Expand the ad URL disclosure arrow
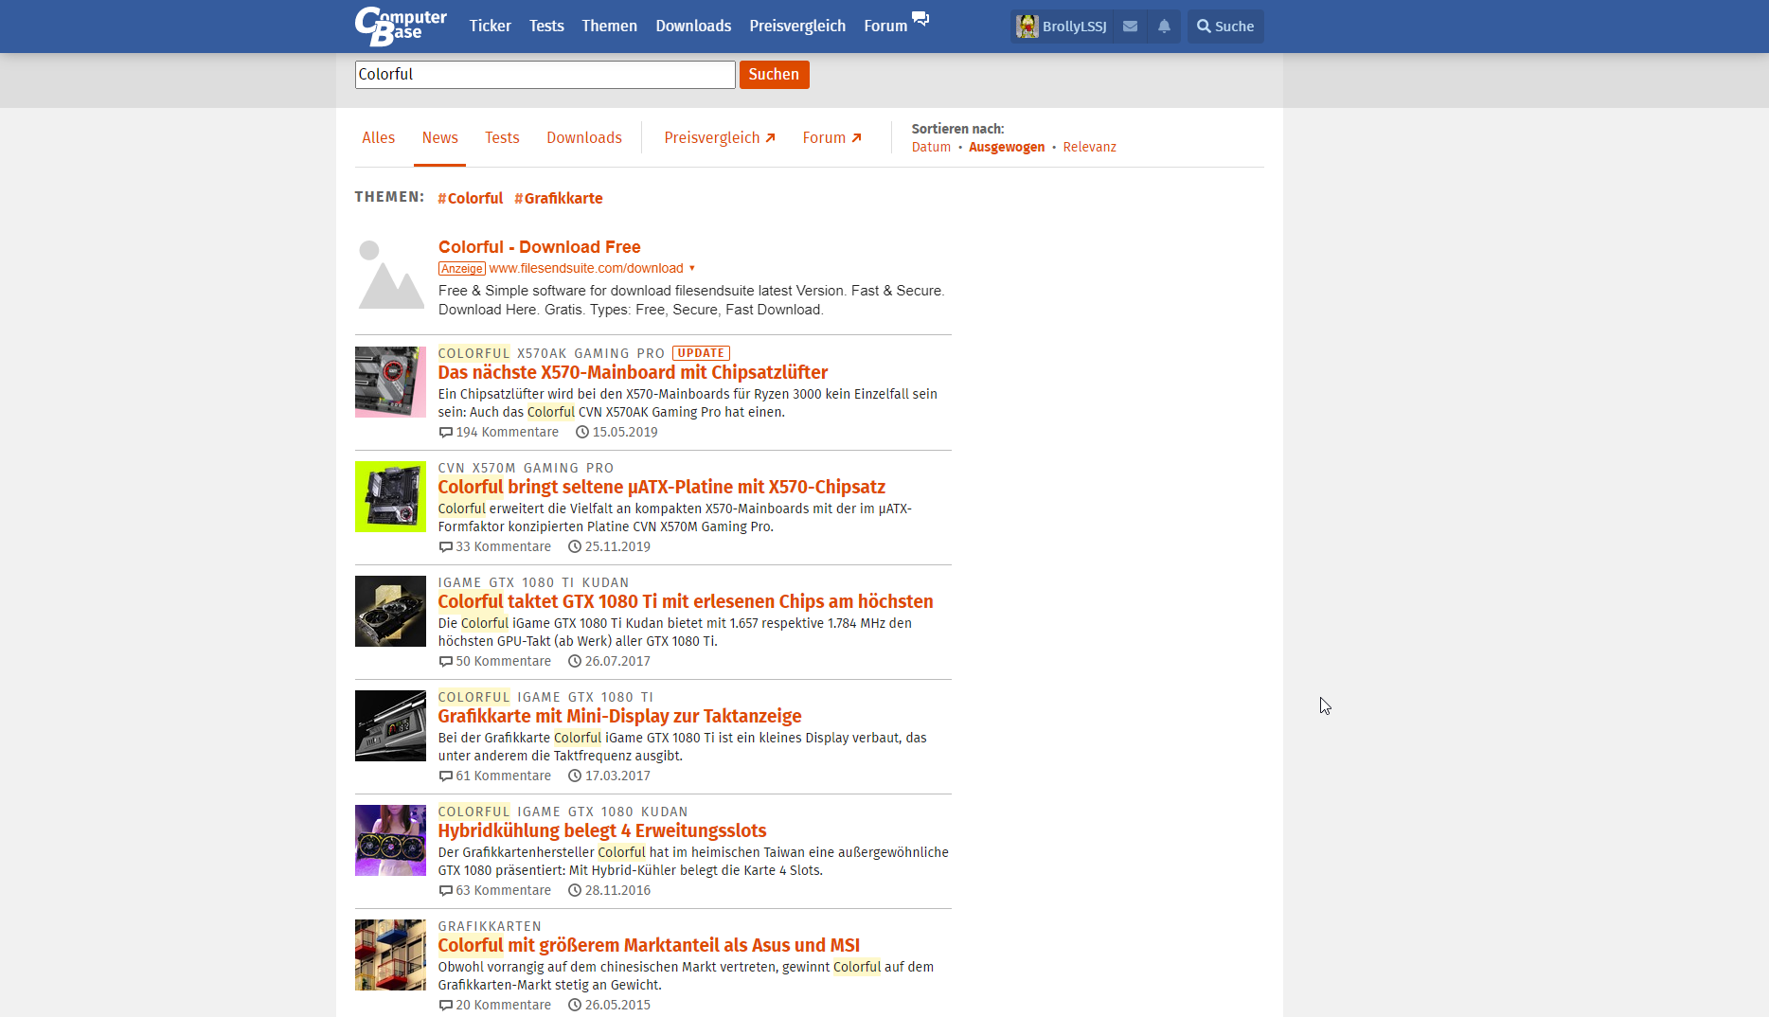Viewport: 1769px width, 1017px height. [692, 268]
